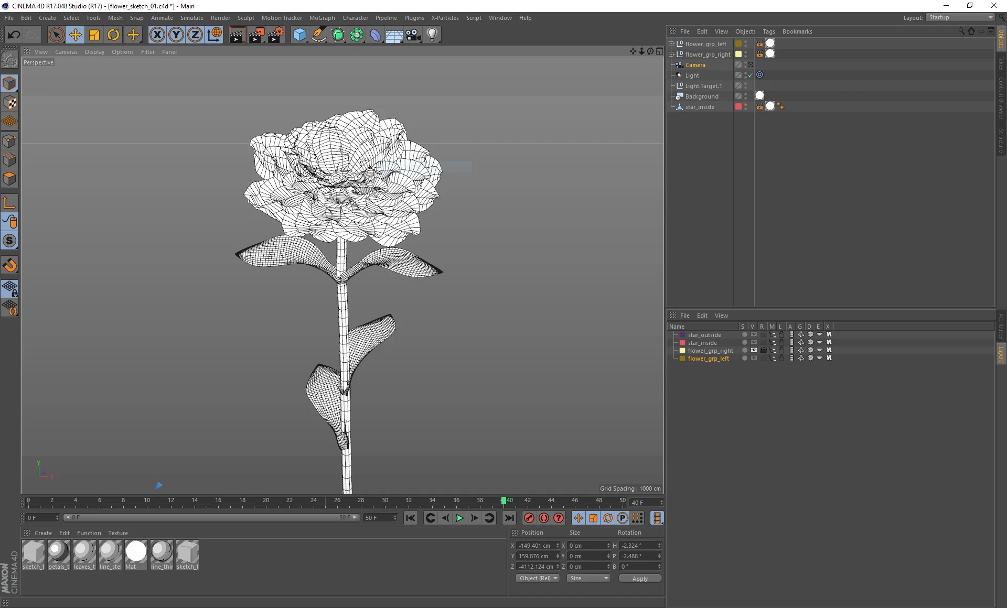Screen dimensions: 1007x608
Task: Click the Light object toolbar icon
Action: tap(432, 35)
